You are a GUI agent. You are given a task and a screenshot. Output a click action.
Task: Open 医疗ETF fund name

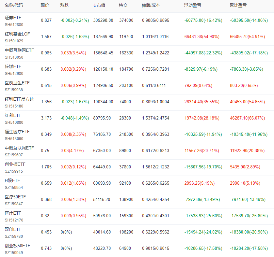(x=13, y=213)
